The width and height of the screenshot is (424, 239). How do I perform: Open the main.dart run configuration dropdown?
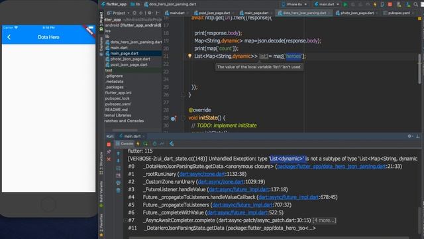pos(327,5)
